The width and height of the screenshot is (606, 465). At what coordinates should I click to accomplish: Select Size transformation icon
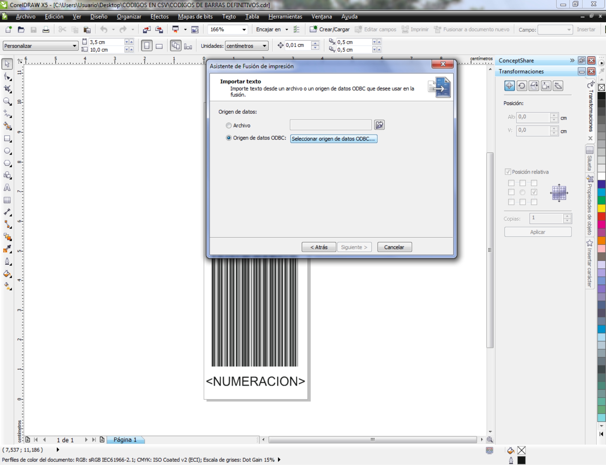546,86
